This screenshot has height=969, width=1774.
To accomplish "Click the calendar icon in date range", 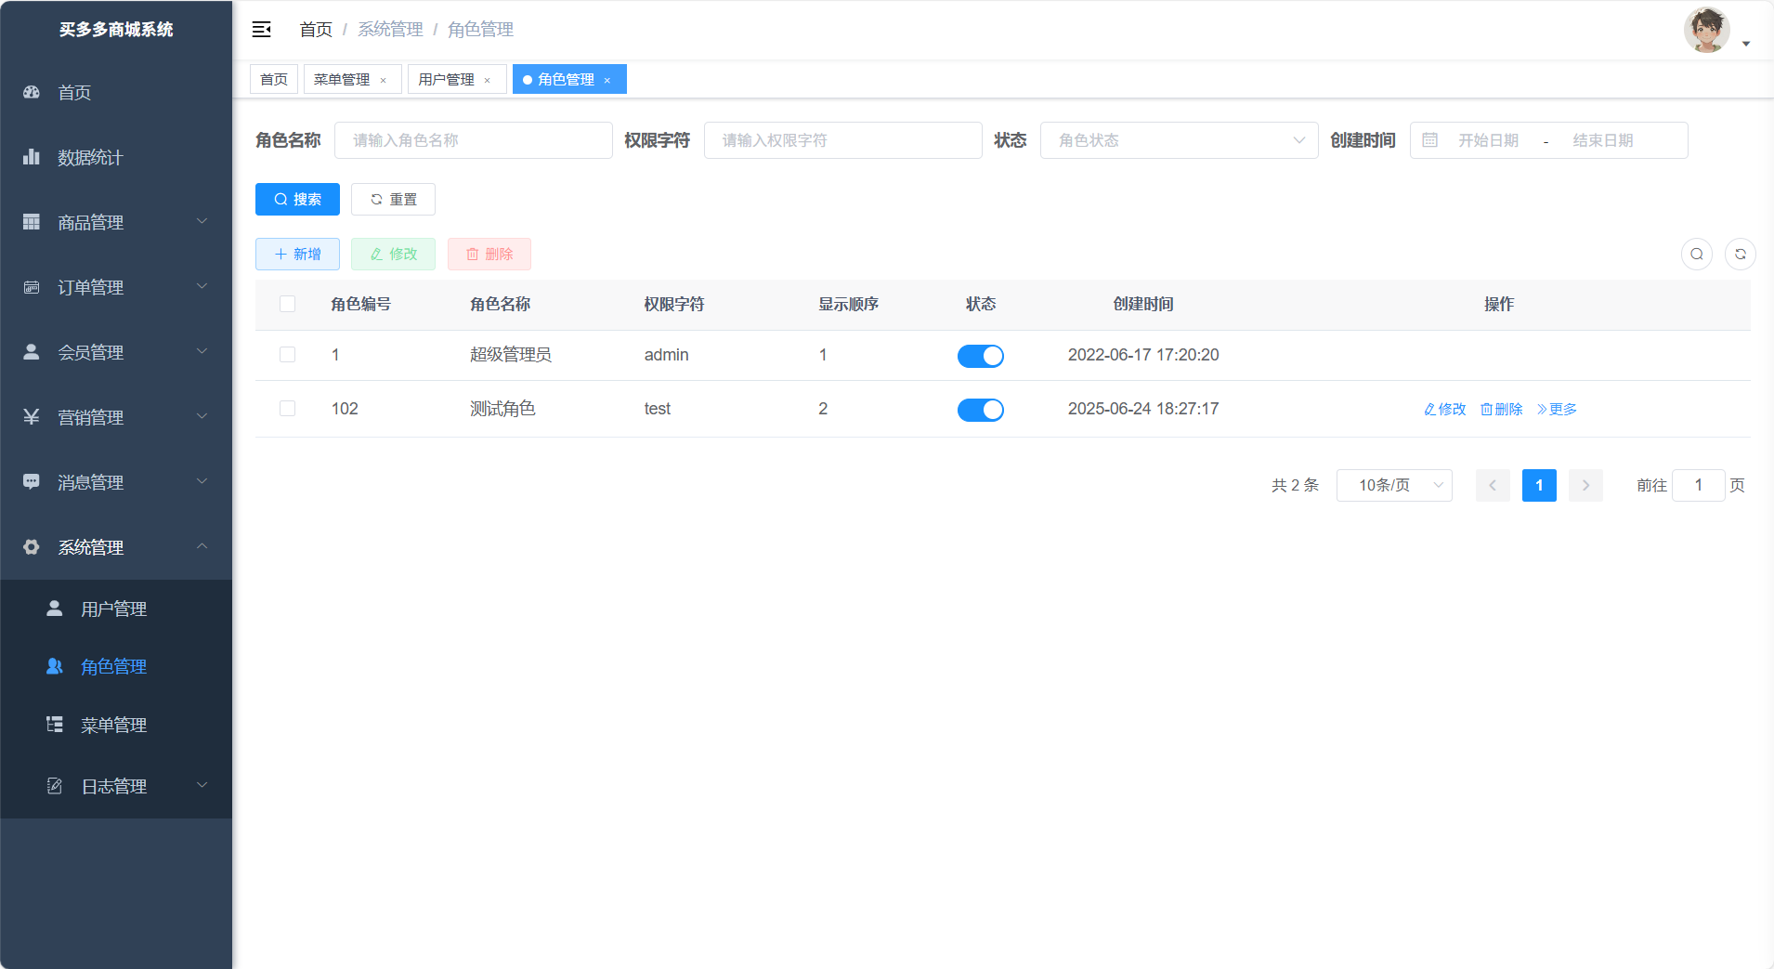I will coord(1430,140).
